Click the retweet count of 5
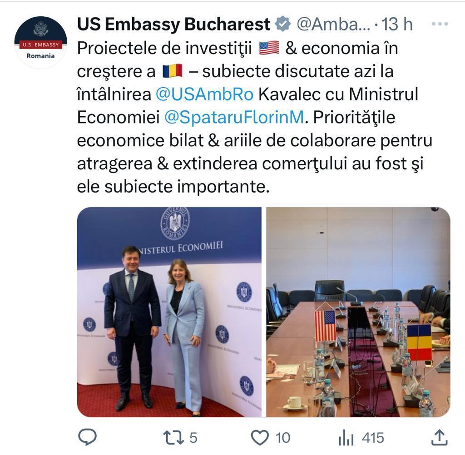The image size is (465, 455). click(x=193, y=438)
